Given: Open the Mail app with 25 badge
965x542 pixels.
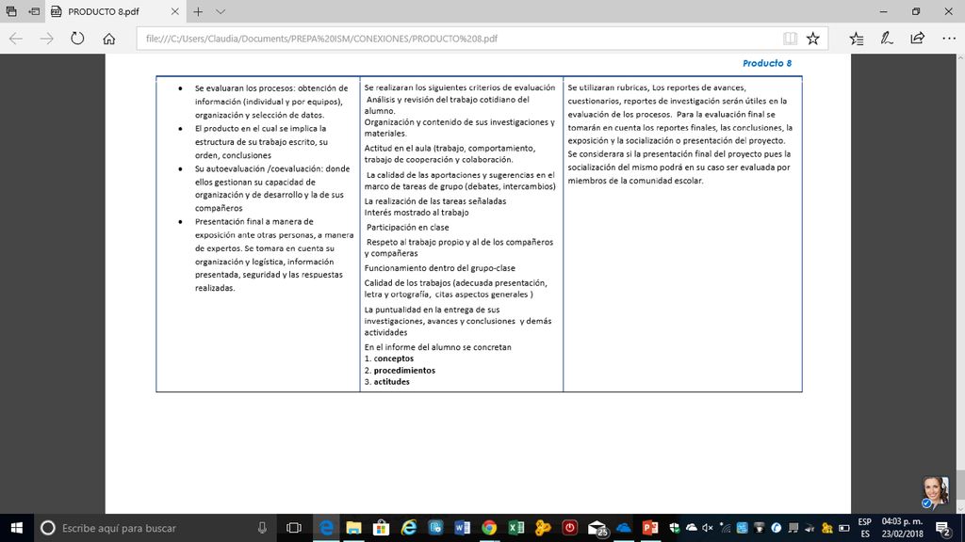Looking at the screenshot, I should (x=597, y=528).
